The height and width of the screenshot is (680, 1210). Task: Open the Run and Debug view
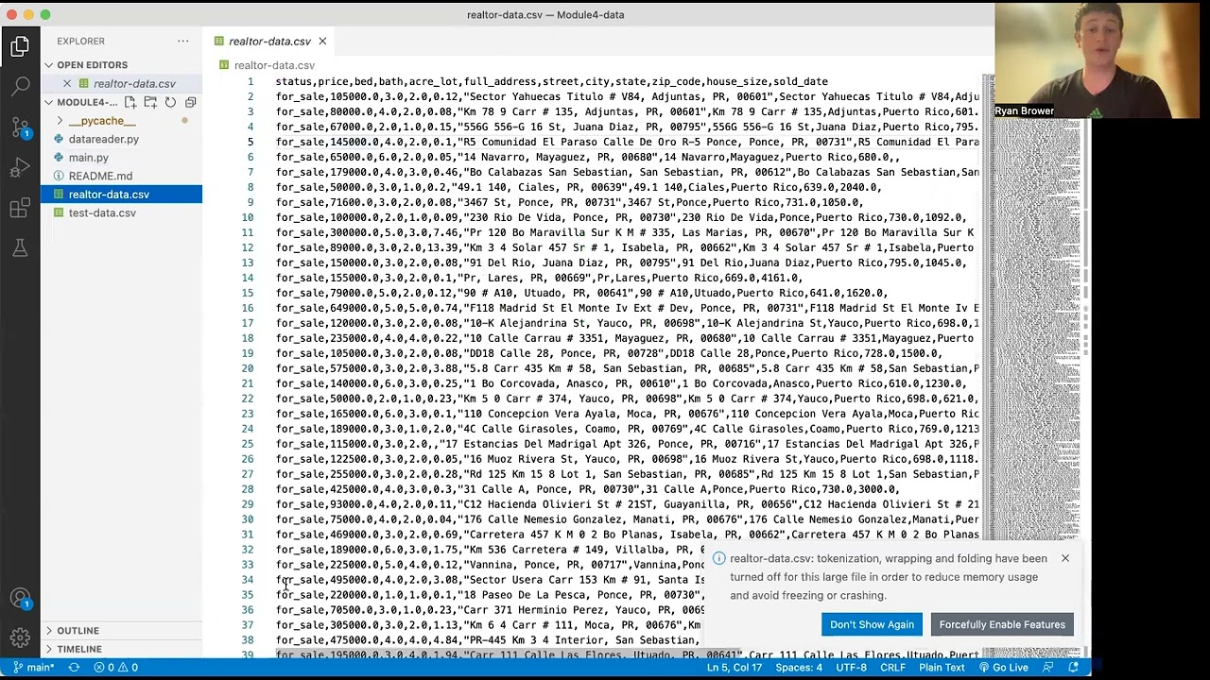[x=20, y=168]
